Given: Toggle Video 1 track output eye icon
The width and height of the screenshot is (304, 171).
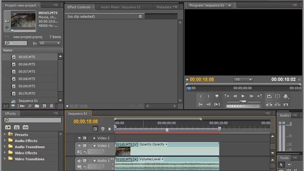Looking at the screenshot, I should tap(79, 146).
